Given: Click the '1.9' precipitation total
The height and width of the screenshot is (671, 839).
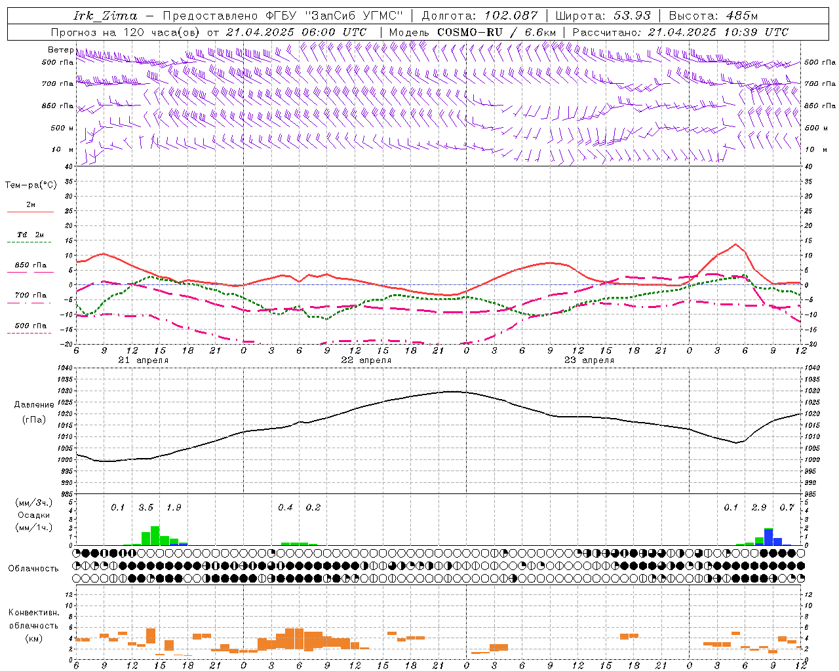Looking at the screenshot, I should (x=174, y=508).
